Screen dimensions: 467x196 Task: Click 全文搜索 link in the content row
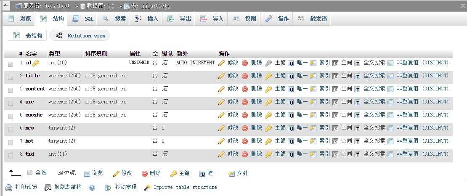(x=374, y=89)
